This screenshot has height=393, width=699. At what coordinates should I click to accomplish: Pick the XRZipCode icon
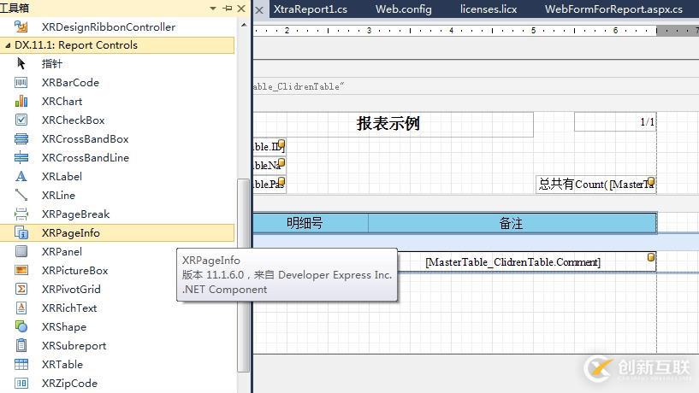21,383
